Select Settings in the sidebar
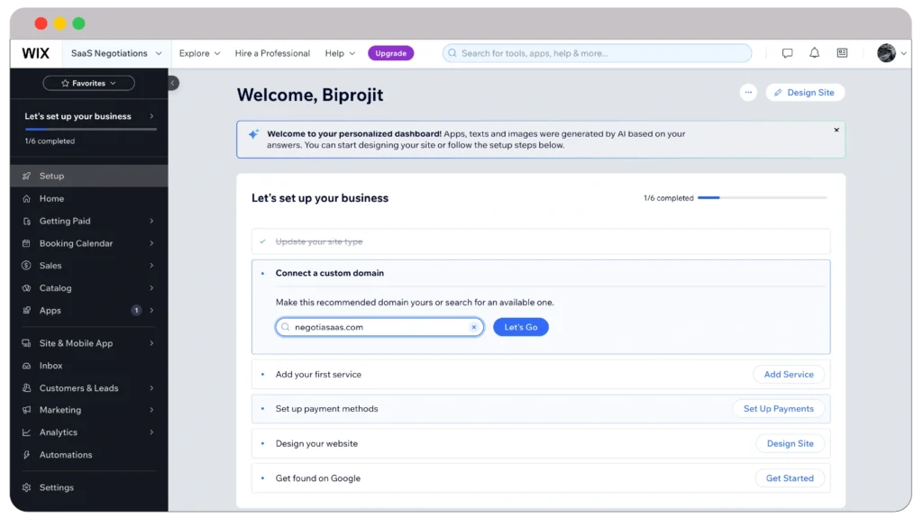This screenshot has width=923, height=527. (56, 487)
